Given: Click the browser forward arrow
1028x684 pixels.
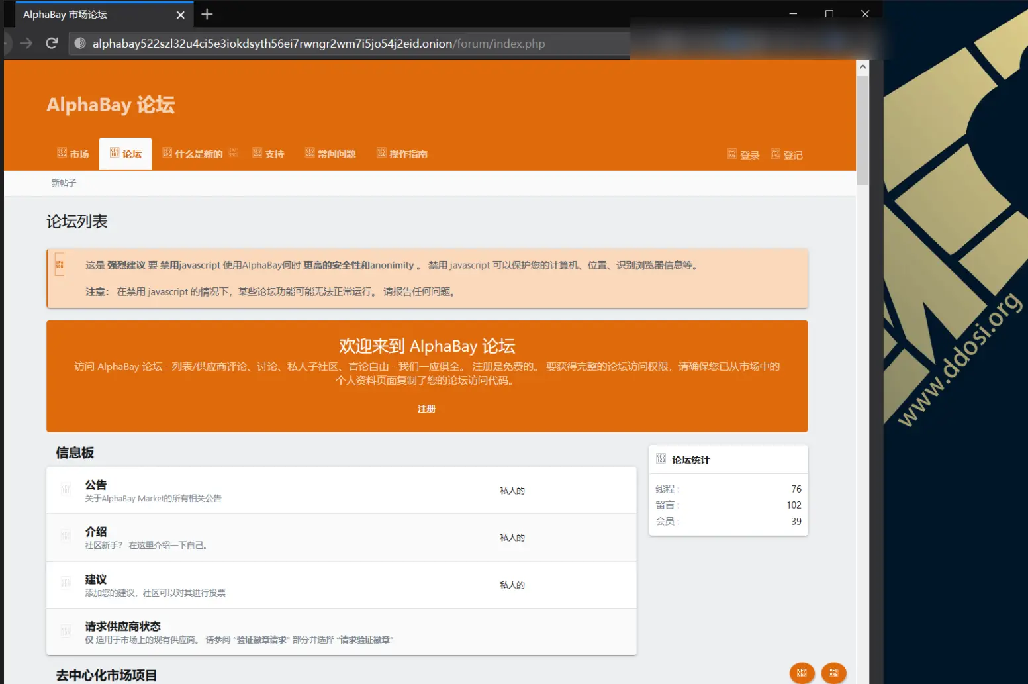Looking at the screenshot, I should (x=26, y=44).
